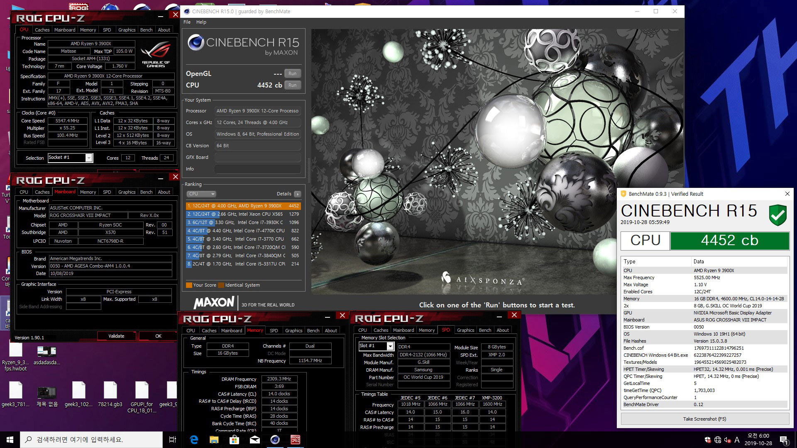Viewport: 797px width, 448px height.
Task: Click the taskbar clock showing 6:00
Action: tap(758, 439)
